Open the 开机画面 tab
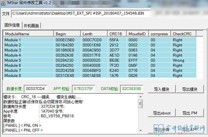The height and width of the screenshot is (137, 208). click(x=32, y=25)
